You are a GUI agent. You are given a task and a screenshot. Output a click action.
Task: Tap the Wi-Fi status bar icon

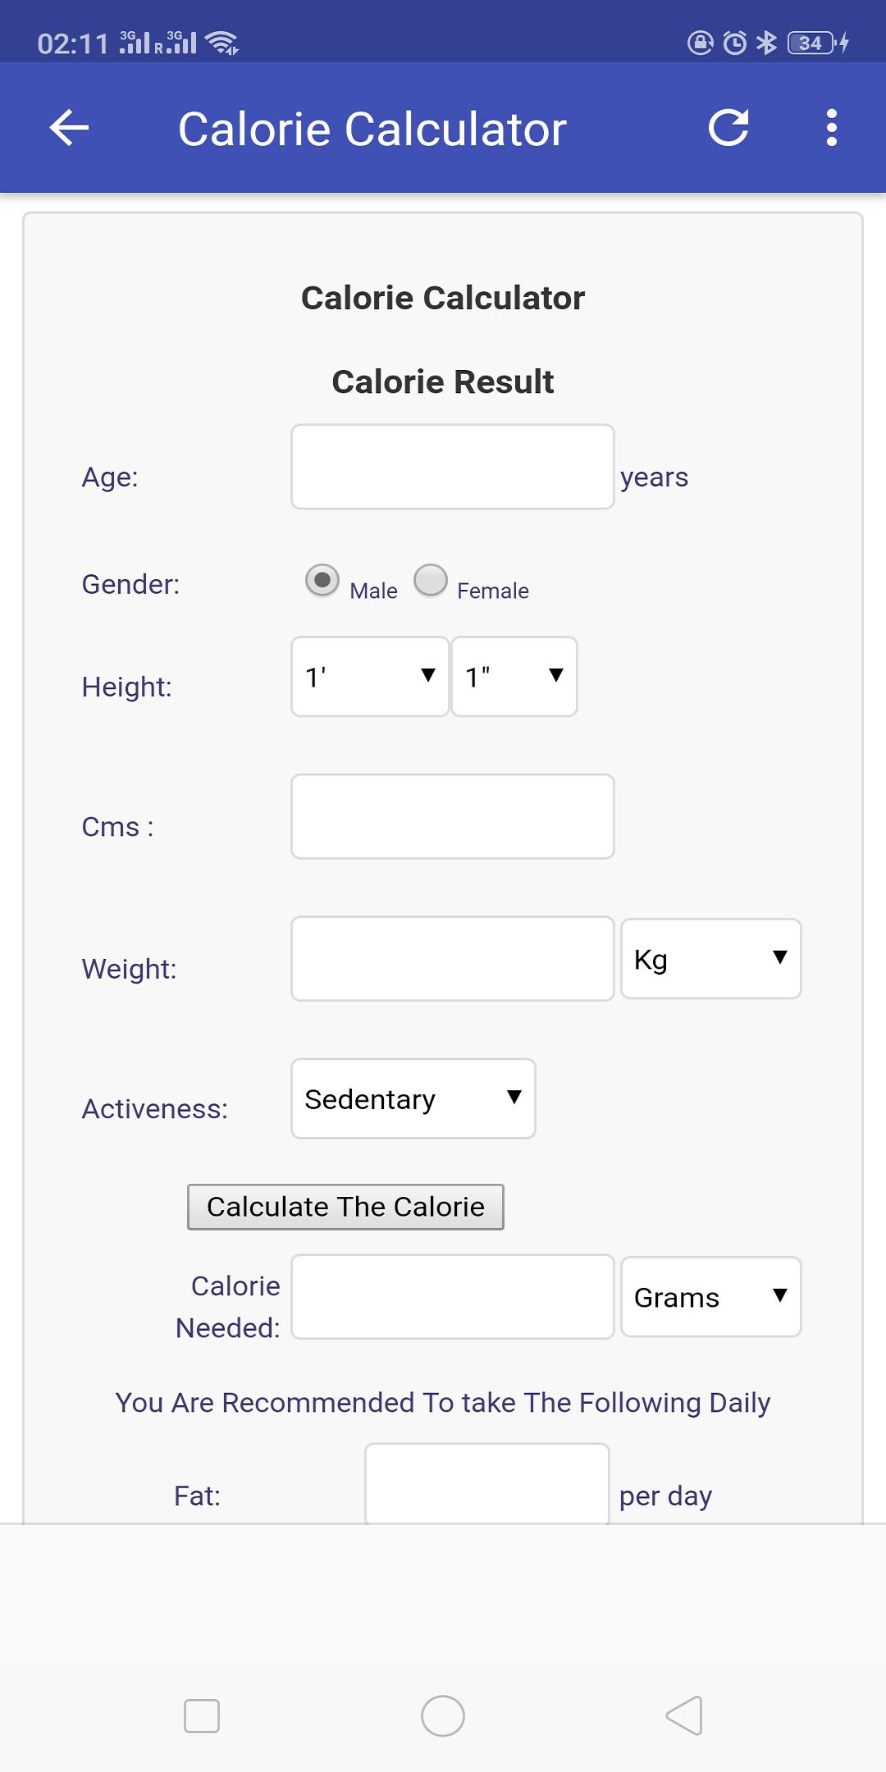click(221, 43)
